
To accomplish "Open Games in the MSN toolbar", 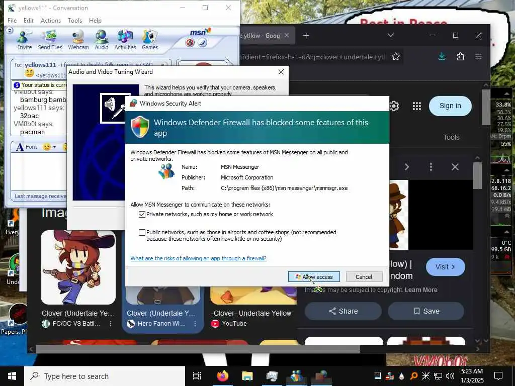I will 150,40.
